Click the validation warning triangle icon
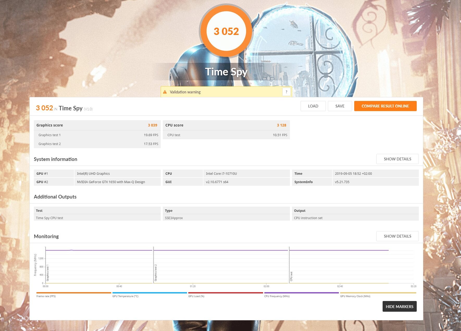This screenshot has width=461, height=331. tap(165, 92)
